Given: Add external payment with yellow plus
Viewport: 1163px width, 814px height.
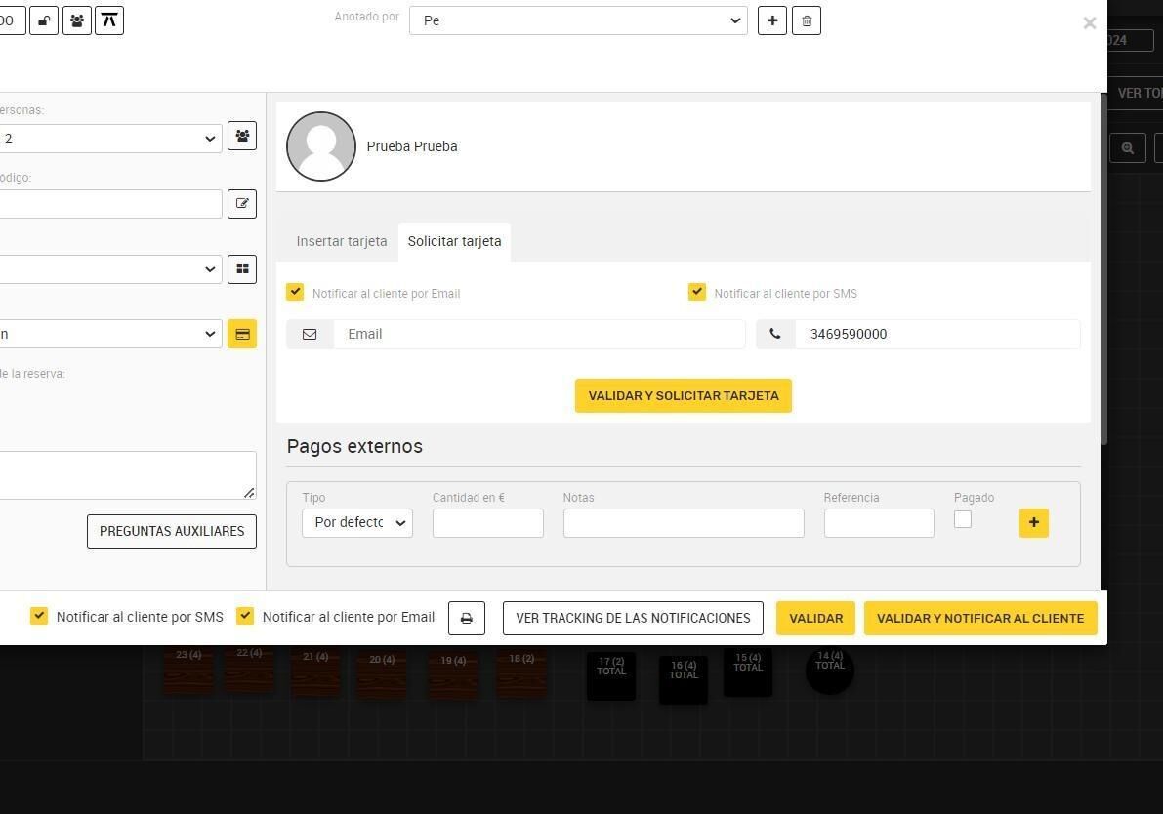Looking at the screenshot, I should [1034, 522].
